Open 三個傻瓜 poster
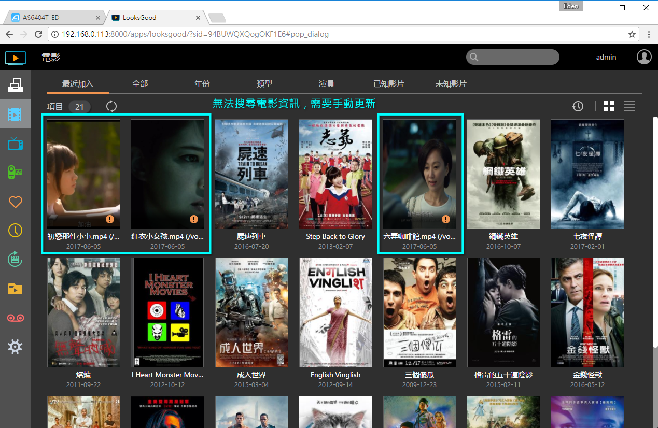 coord(419,312)
